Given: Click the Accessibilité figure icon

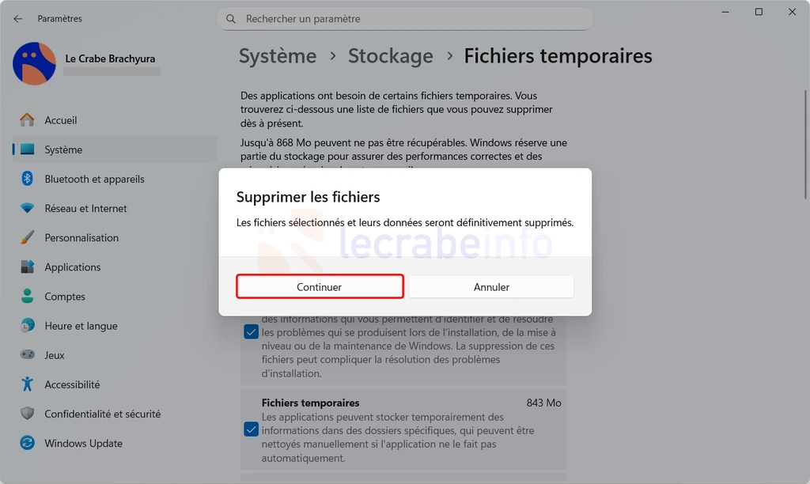Looking at the screenshot, I should (27, 384).
